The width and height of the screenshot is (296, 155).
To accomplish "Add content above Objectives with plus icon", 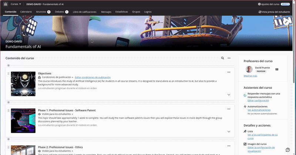I will (9, 65).
